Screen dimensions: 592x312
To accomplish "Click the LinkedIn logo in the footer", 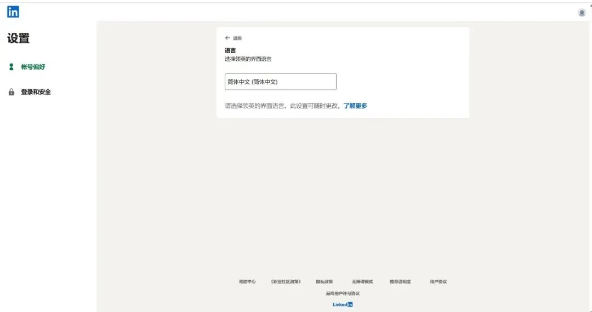I will click(x=343, y=304).
